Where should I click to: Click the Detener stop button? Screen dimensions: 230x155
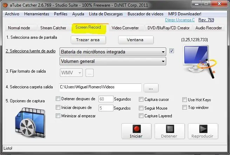(x=170, y=131)
